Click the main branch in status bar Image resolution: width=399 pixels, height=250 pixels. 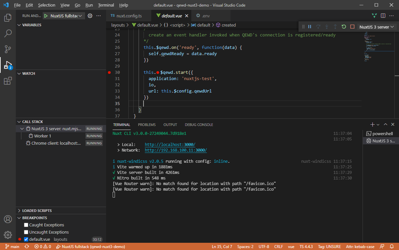(12, 246)
